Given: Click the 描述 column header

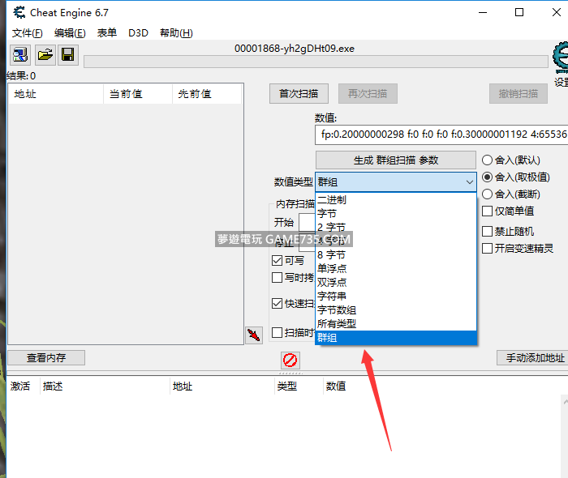Looking at the screenshot, I should (x=105, y=386).
